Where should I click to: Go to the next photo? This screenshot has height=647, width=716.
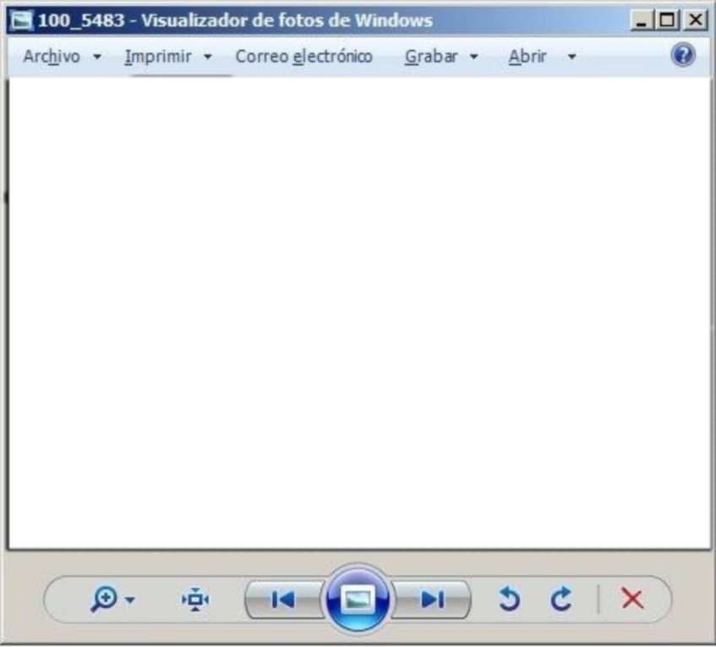click(x=431, y=600)
